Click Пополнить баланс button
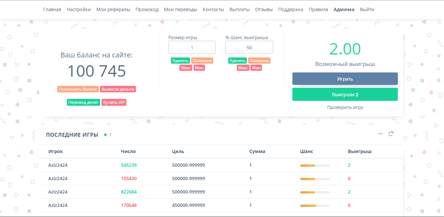 [x=78, y=89]
